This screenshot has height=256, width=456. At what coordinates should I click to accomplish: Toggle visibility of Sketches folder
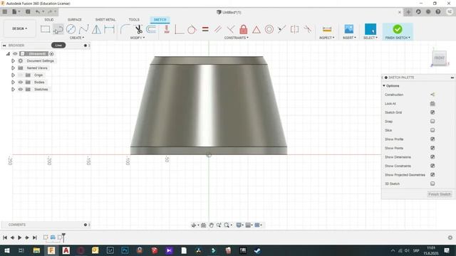[x=21, y=90]
